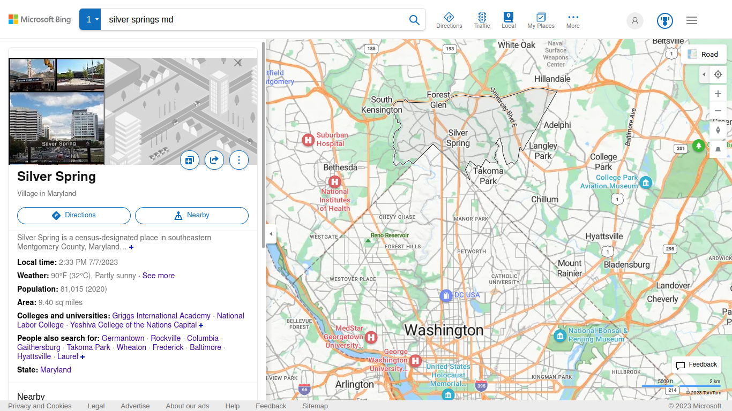The width and height of the screenshot is (732, 411).
Task: Expand more colleges and universities
Action: pyautogui.click(x=201, y=325)
